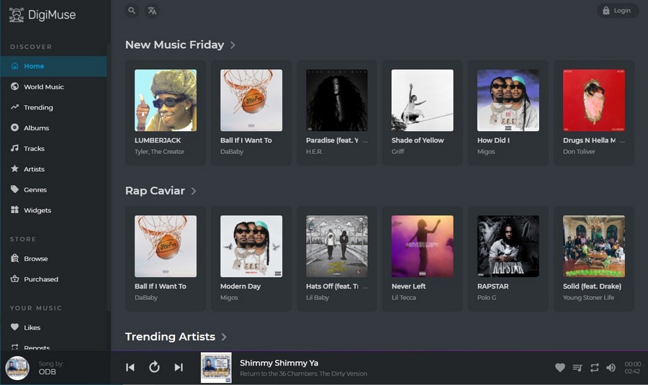
Task: Click the store Browse icon
Action: pos(15,258)
